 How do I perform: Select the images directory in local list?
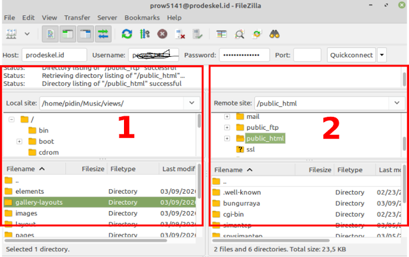click(x=100, y=213)
